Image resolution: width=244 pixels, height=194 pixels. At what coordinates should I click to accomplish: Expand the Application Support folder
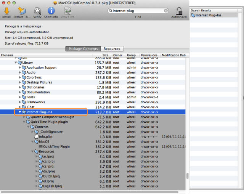tap(20, 67)
